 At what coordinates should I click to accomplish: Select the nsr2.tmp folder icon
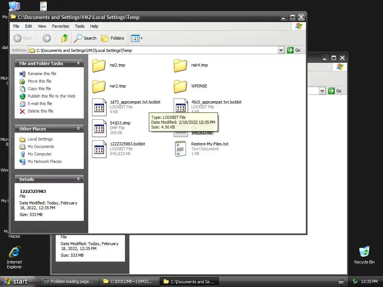[x=99, y=86]
